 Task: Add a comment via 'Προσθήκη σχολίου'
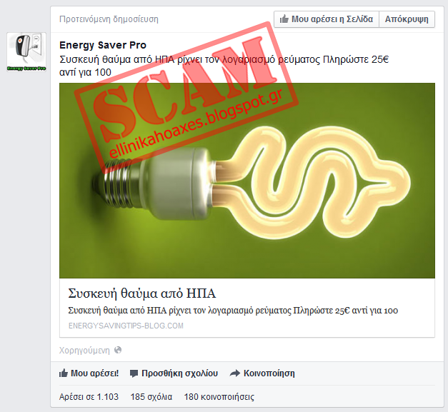(174, 373)
